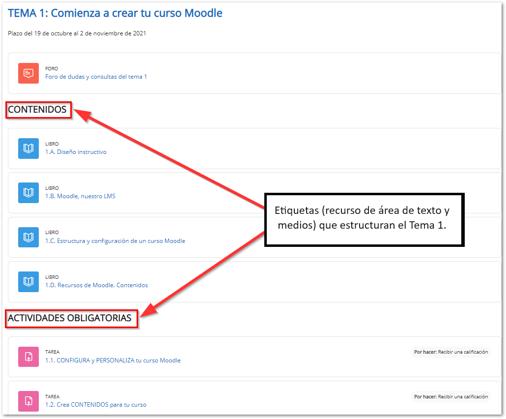This screenshot has height=419, width=506.
Task: Click the LIBRO label above 1.C. Estructura y configuración
Action: [x=52, y=232]
